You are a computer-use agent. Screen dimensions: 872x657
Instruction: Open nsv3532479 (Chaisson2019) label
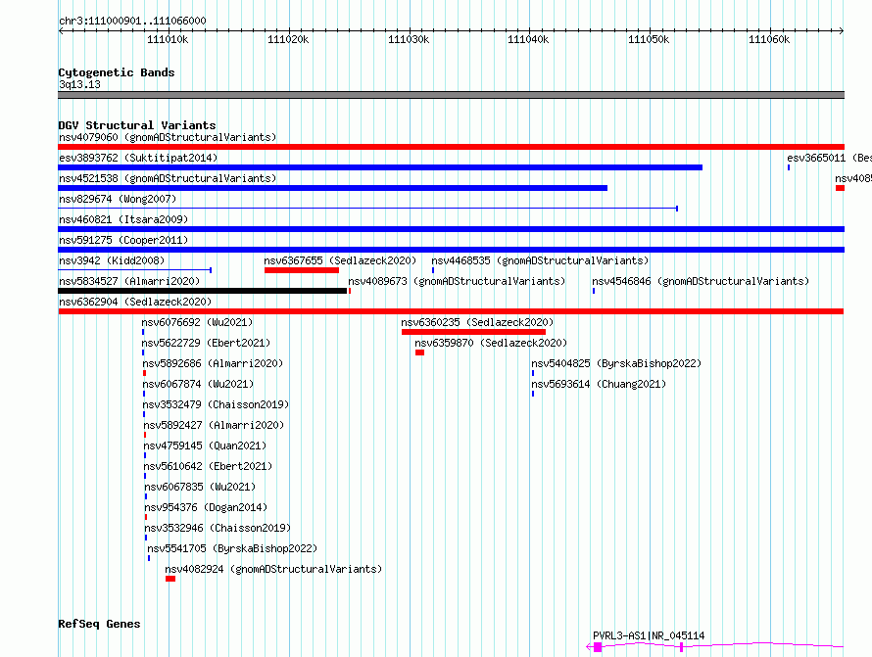coord(216,404)
